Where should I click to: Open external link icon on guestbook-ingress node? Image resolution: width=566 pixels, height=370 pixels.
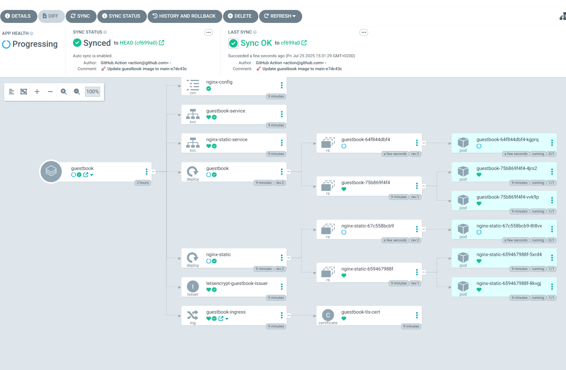pyautogui.click(x=221, y=319)
